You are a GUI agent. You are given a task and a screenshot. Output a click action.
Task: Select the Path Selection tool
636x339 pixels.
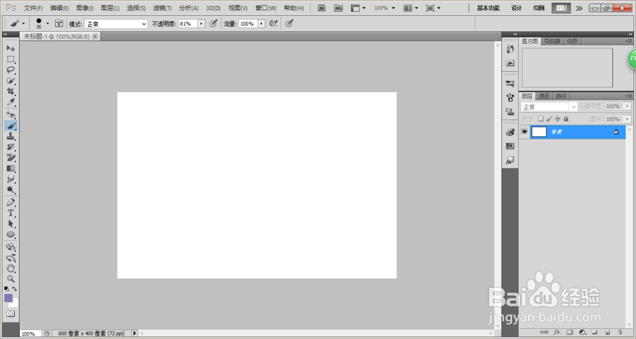coord(11,224)
